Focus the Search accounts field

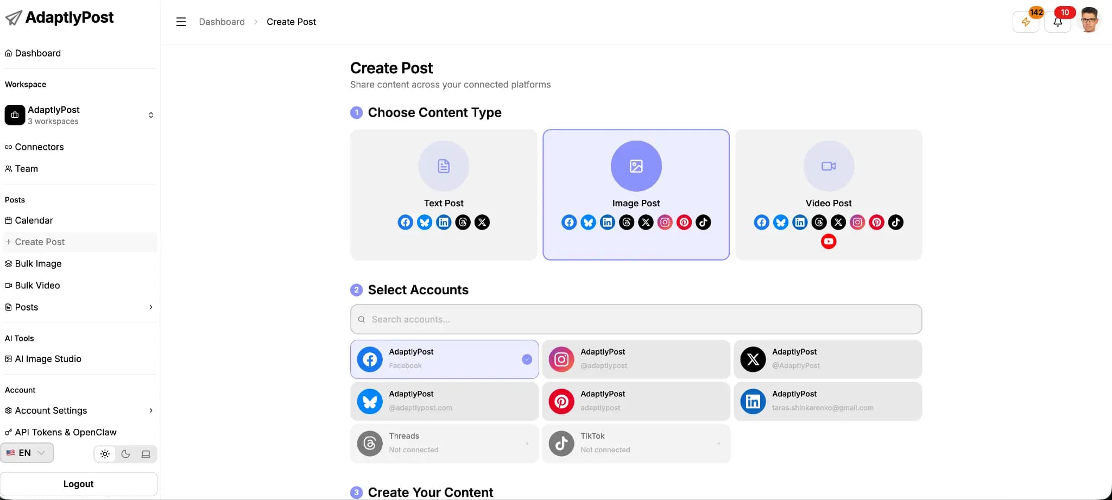[636, 319]
